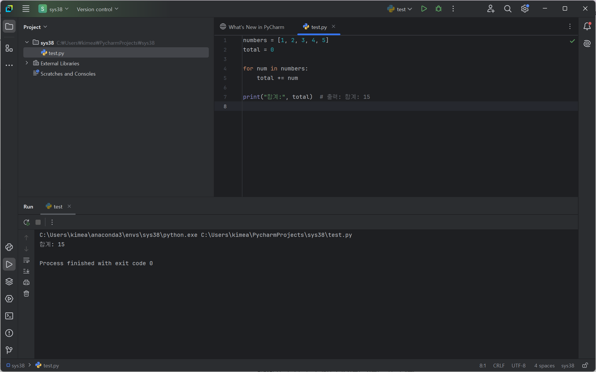Expand the External Libraries node
This screenshot has height=372, width=596.
coord(27,63)
